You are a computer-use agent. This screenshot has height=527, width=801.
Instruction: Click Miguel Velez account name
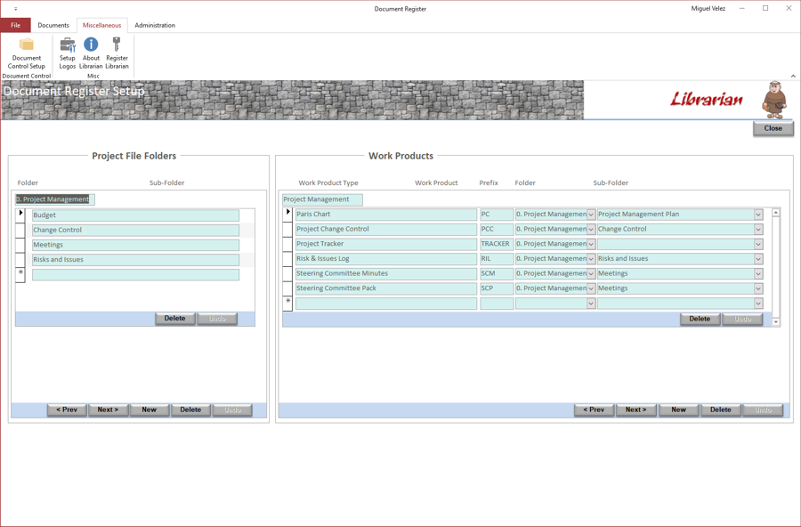click(708, 9)
